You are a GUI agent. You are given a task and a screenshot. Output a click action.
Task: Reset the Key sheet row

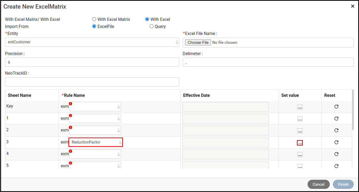pyautogui.click(x=336, y=106)
